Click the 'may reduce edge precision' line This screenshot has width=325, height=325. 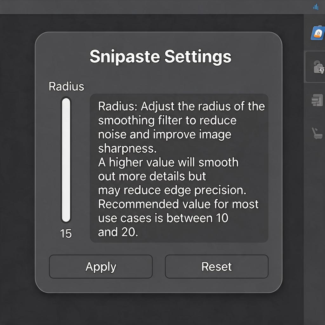click(x=172, y=190)
